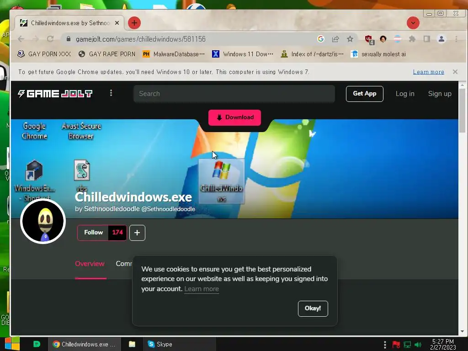Click the page scrollbar up arrow

click(x=462, y=85)
